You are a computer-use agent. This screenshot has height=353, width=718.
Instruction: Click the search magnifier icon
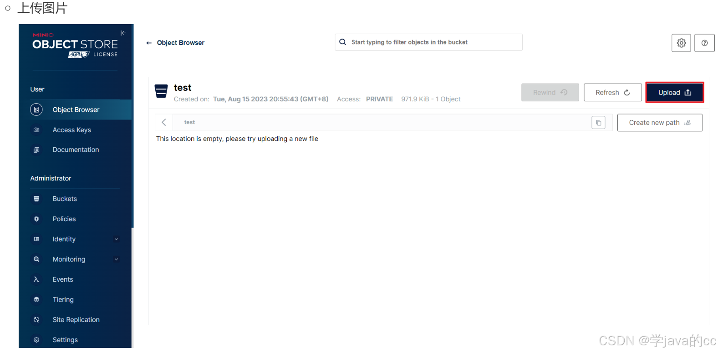(x=343, y=42)
